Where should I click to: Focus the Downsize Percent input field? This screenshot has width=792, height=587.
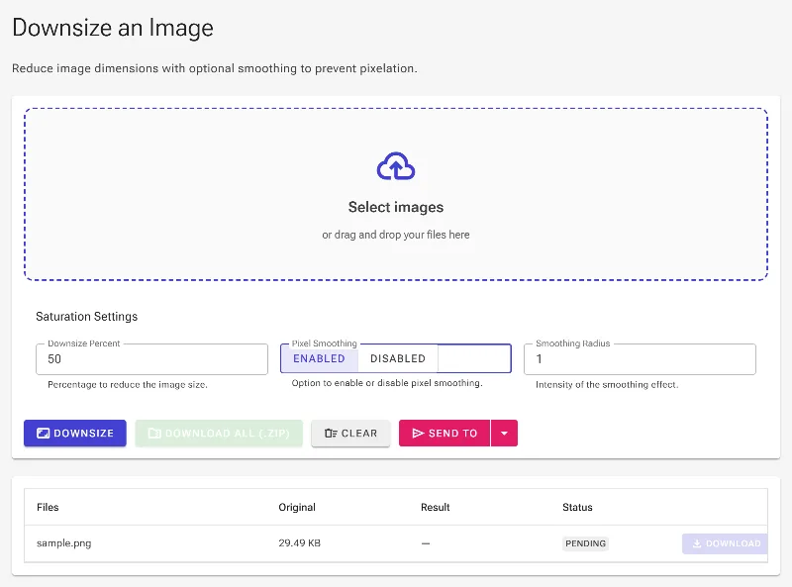(x=152, y=359)
